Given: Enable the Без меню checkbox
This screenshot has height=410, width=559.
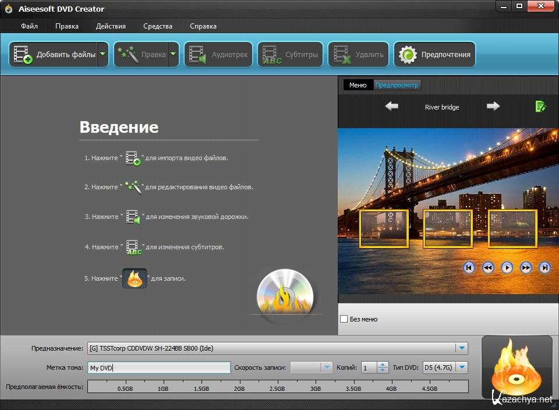Looking at the screenshot, I should coord(344,319).
